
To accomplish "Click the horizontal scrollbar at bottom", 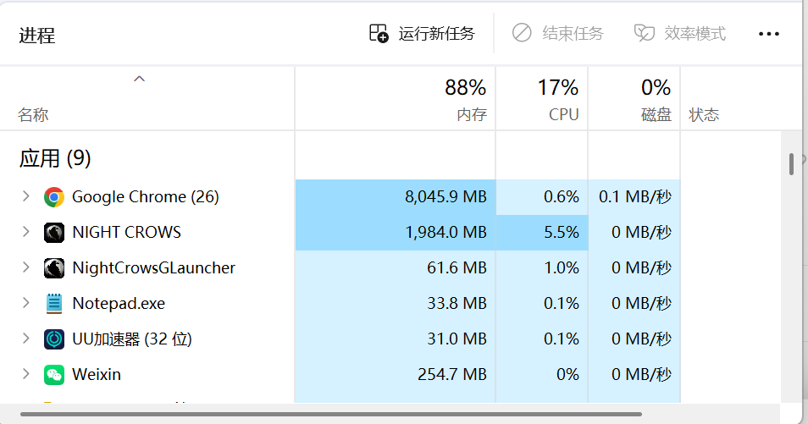I will click(x=331, y=414).
